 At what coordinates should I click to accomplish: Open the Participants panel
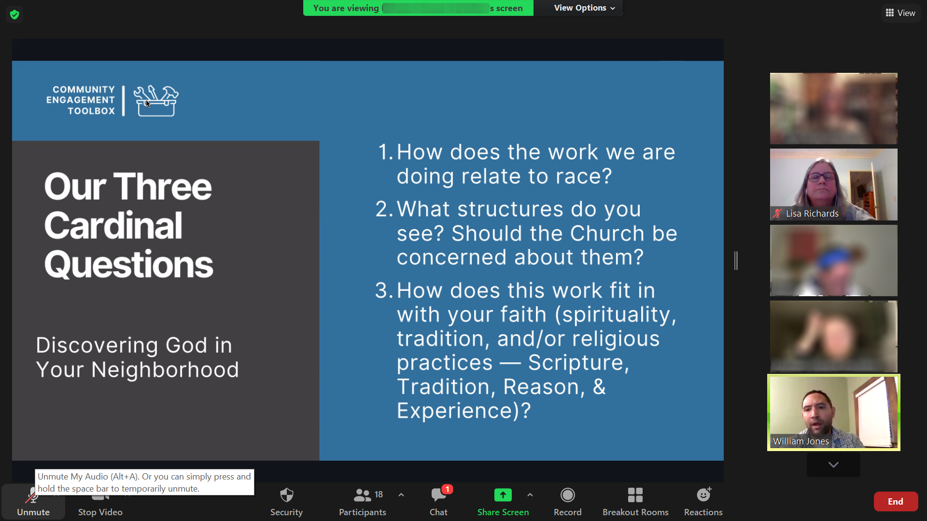362,501
